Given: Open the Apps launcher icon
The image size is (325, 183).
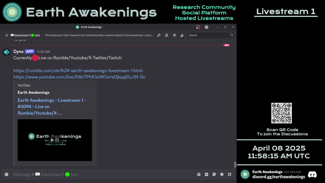Looking at the screenshot, I should 230,174.
